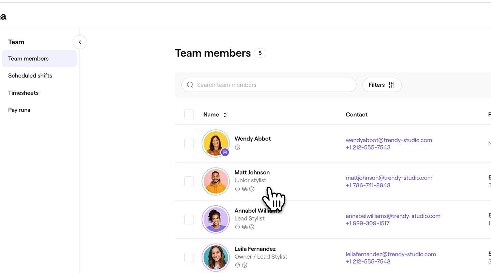Open the Timesheets section

click(23, 92)
